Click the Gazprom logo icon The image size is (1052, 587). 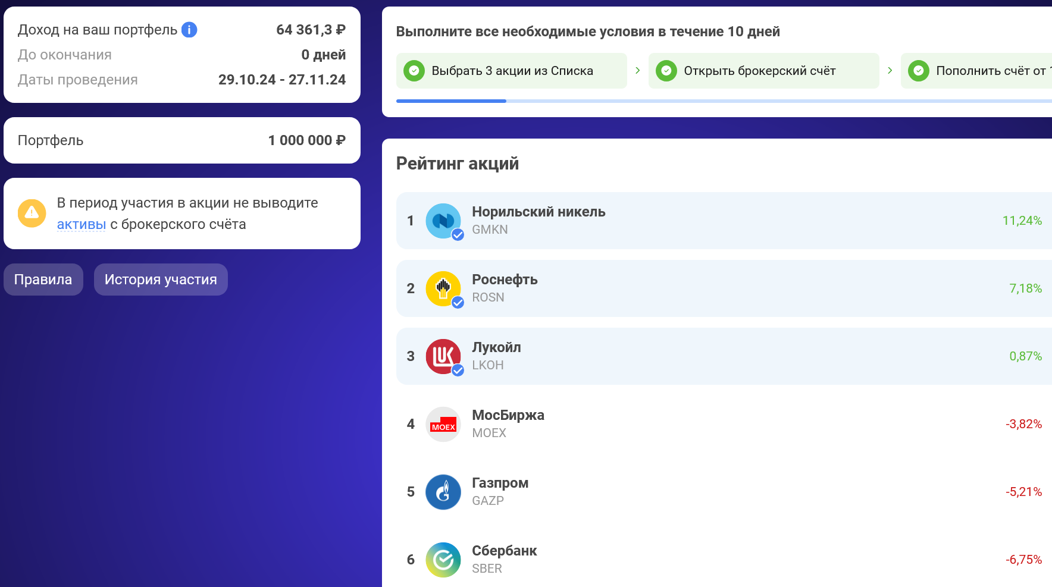[x=443, y=492]
